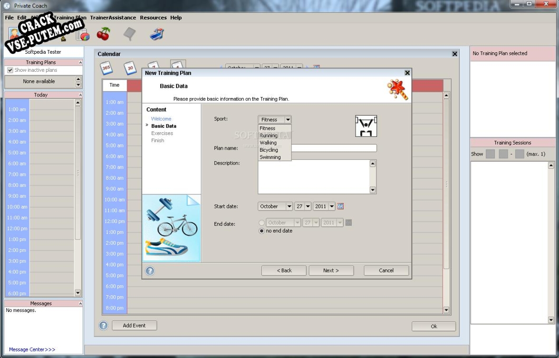Open the Resources menu

click(x=153, y=18)
